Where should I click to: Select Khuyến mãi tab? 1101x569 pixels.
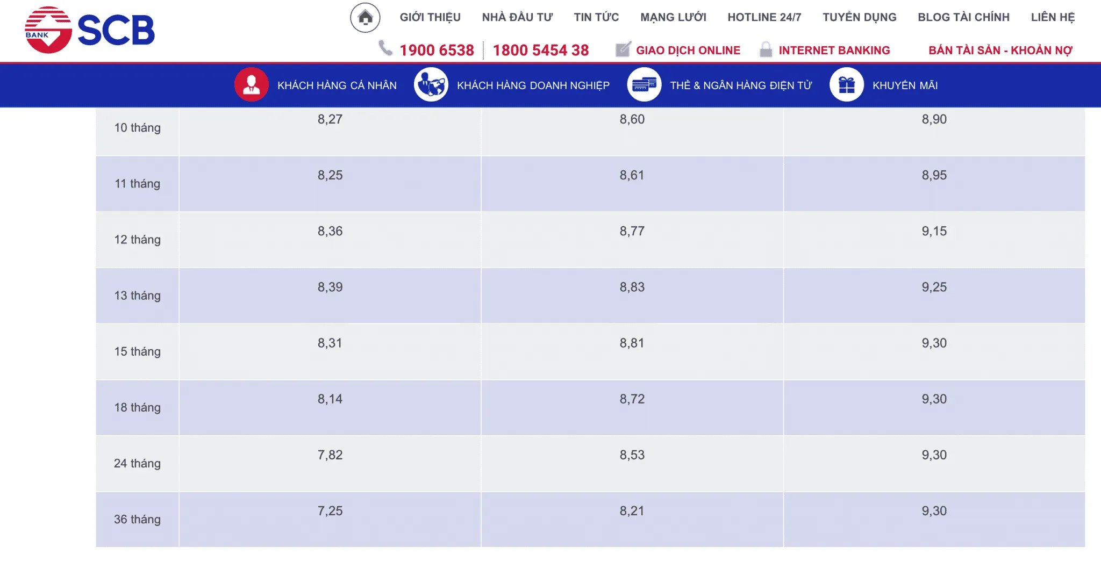(x=905, y=85)
